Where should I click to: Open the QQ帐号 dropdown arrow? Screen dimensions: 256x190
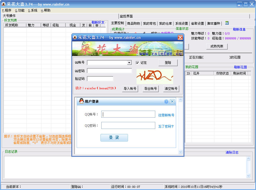pyautogui.click(x=129, y=62)
